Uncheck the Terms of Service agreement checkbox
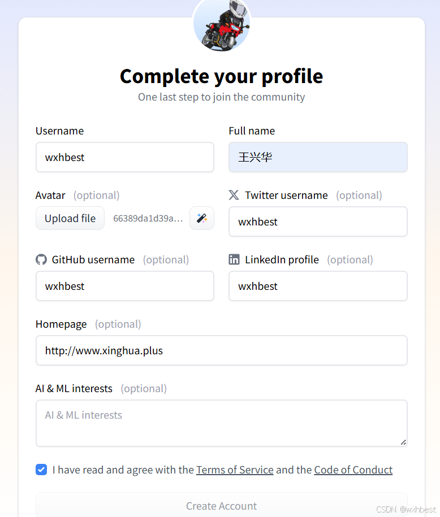 [x=41, y=470]
